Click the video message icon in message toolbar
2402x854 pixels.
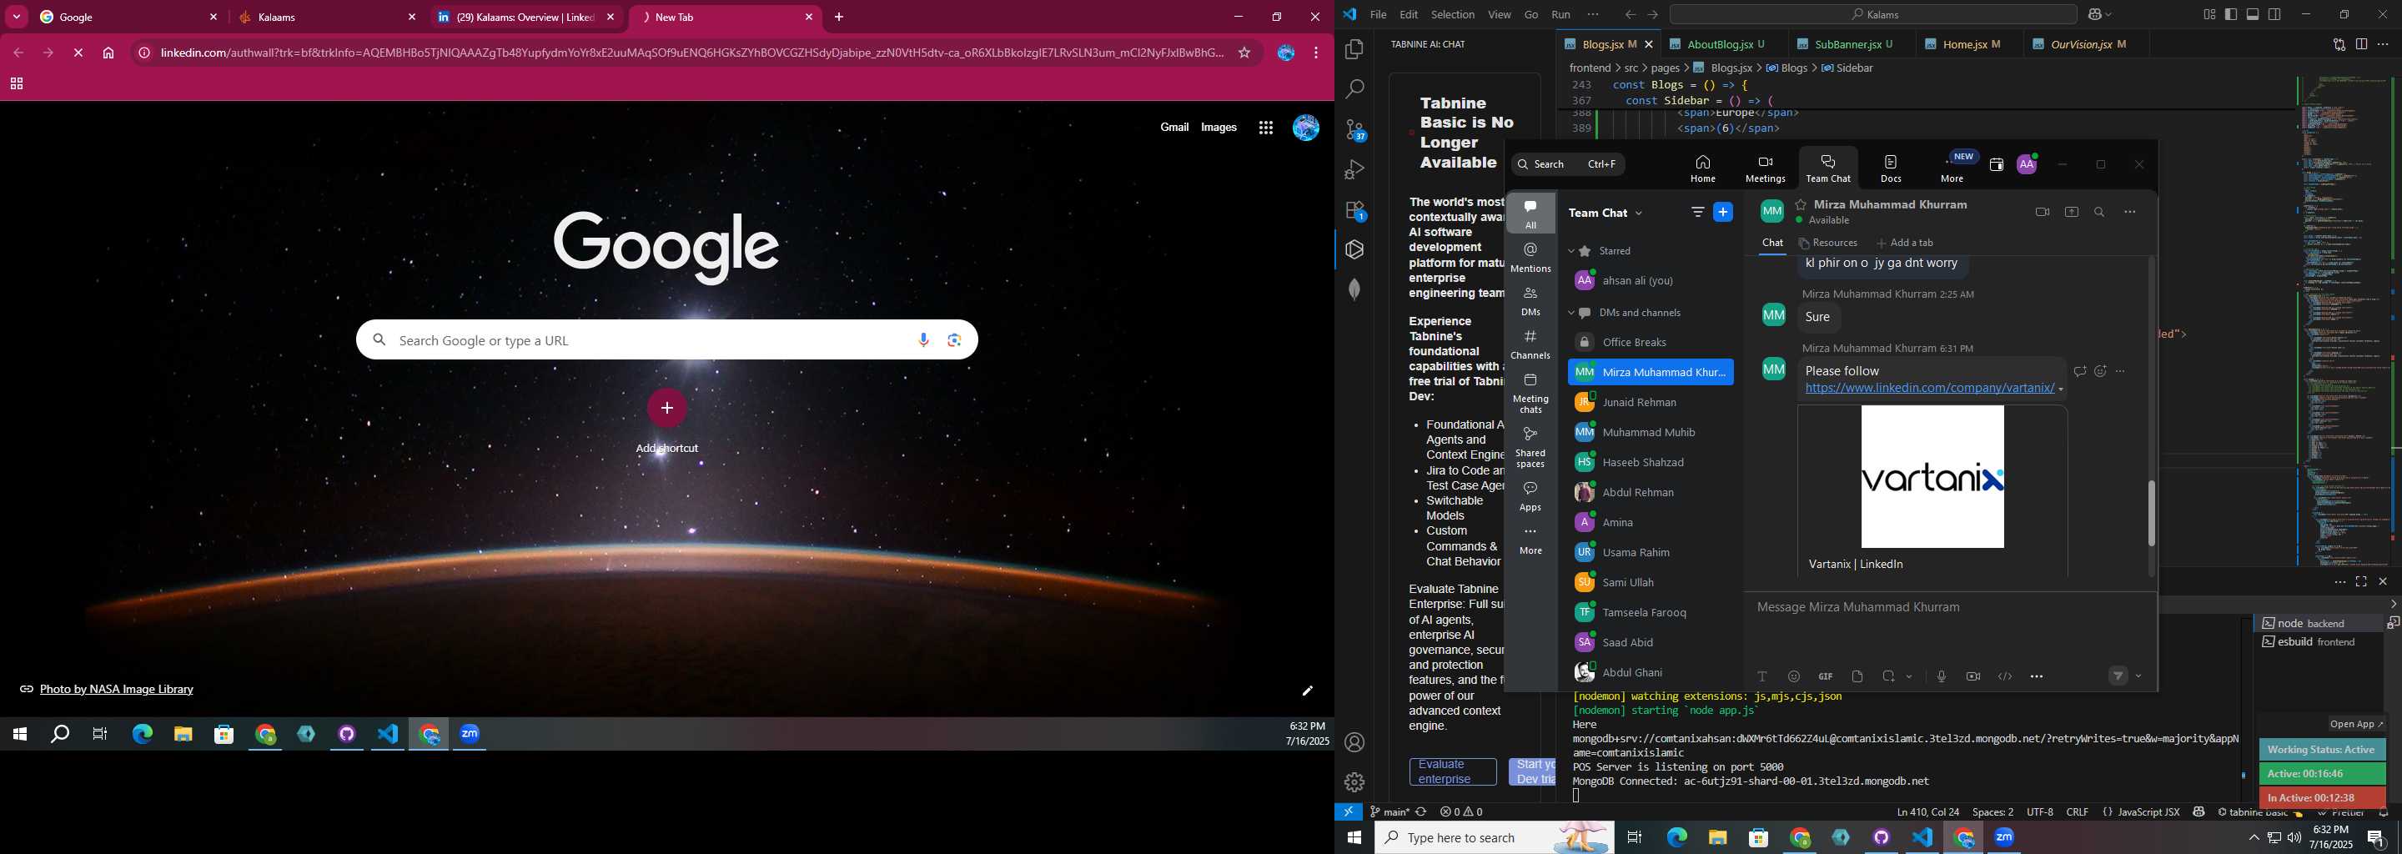1973,677
